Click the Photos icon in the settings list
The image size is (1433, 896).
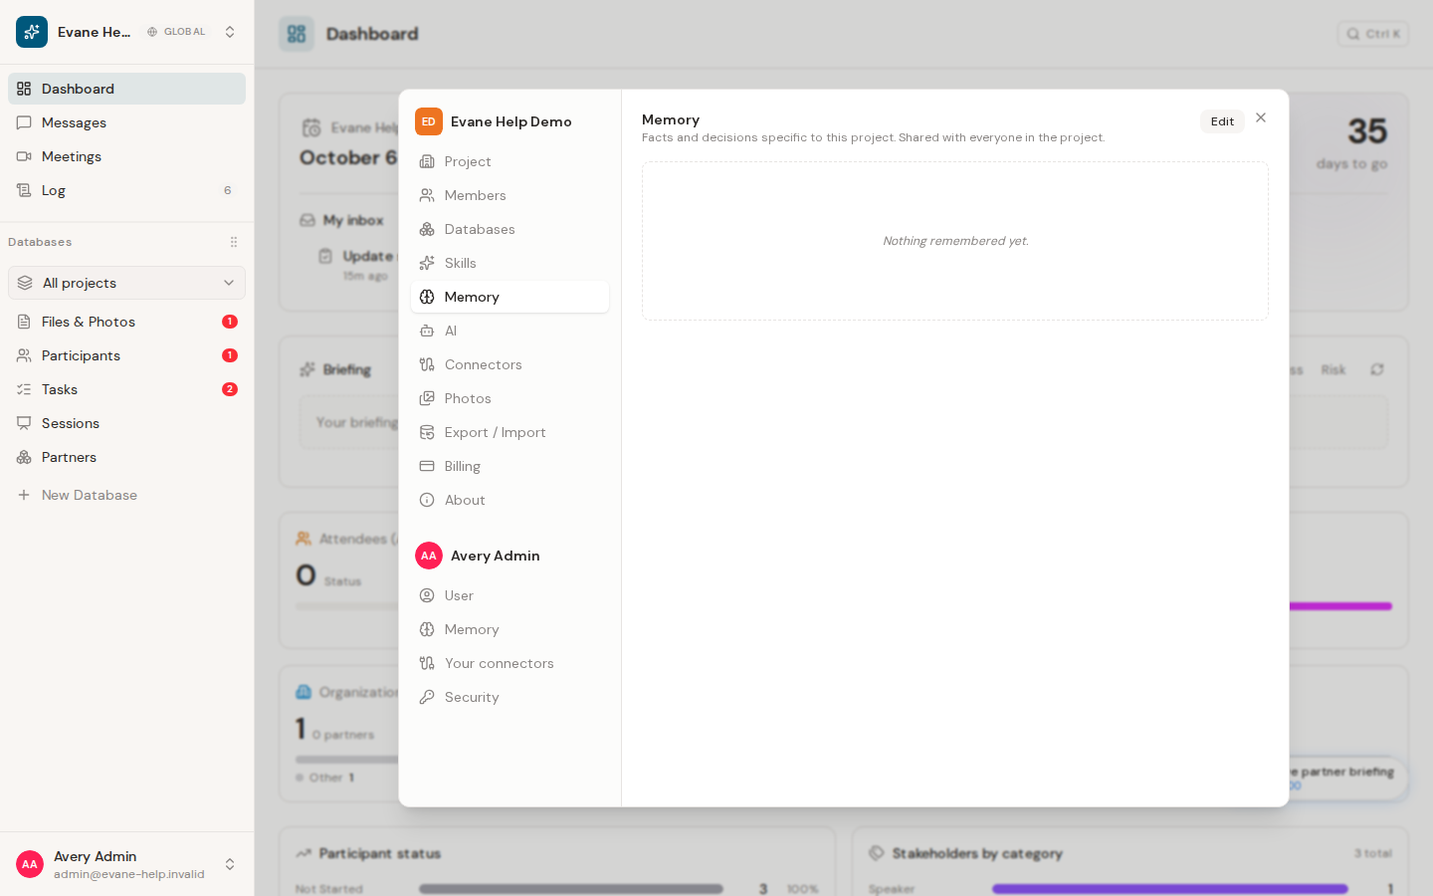click(427, 398)
